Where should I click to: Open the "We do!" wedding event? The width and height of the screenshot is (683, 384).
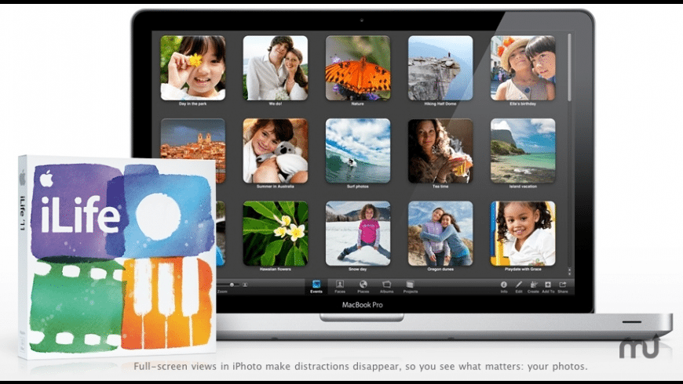276,68
